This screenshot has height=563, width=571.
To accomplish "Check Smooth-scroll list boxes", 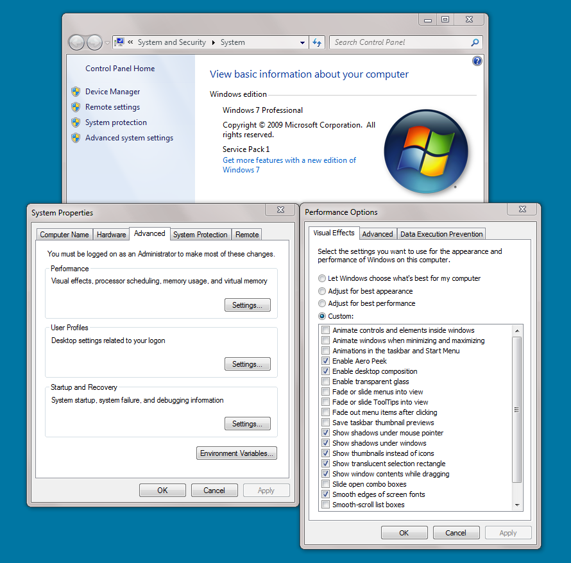I will point(325,505).
